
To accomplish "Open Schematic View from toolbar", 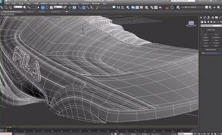I will coord(142,7).
